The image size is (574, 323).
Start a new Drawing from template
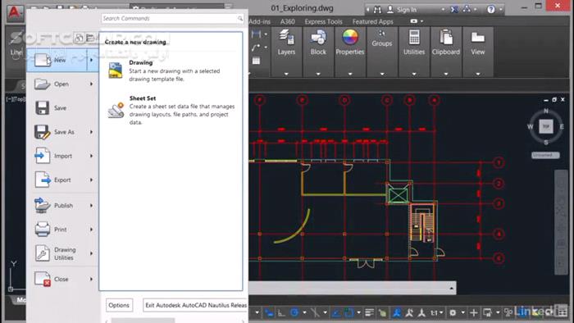(x=171, y=71)
